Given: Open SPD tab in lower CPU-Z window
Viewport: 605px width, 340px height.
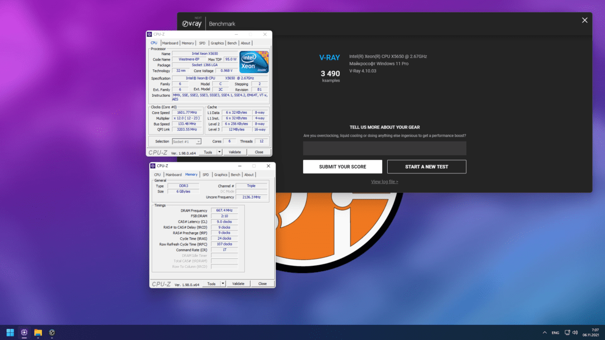Looking at the screenshot, I should (x=206, y=175).
